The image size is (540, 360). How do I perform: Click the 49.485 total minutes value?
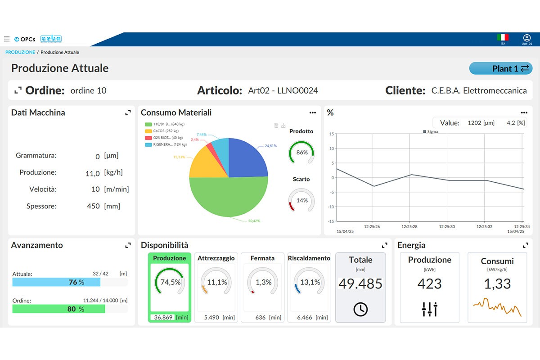pyautogui.click(x=360, y=284)
